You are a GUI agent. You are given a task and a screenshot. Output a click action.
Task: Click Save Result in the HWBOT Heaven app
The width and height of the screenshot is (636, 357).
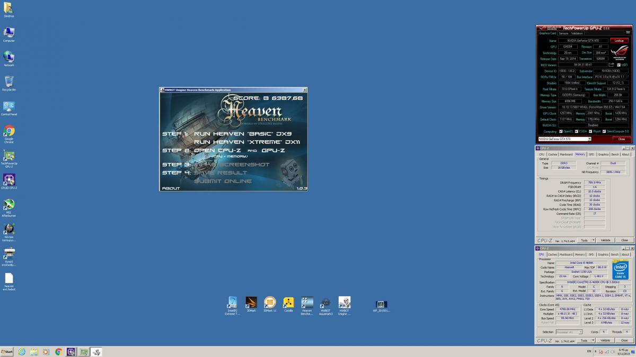point(220,172)
